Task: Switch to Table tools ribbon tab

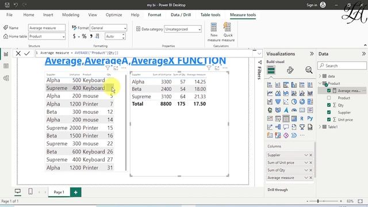Action: point(210,15)
